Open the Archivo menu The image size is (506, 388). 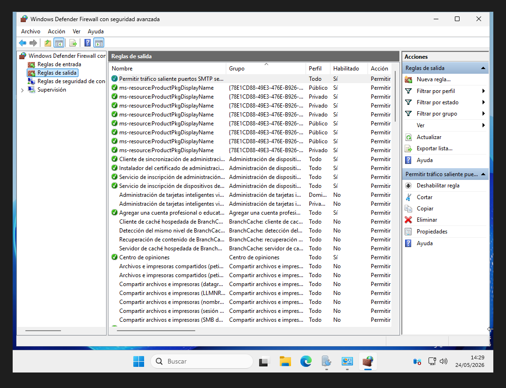[x=31, y=31]
